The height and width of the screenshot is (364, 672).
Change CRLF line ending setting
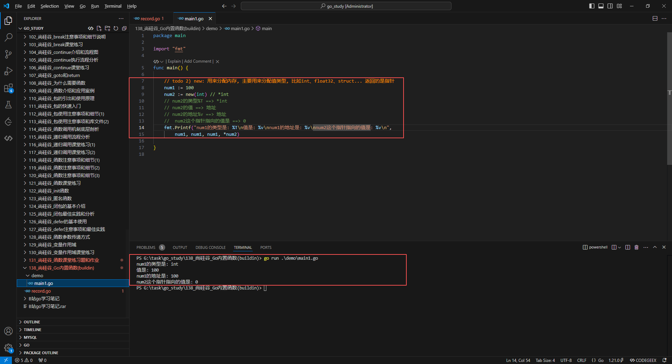[x=582, y=360]
